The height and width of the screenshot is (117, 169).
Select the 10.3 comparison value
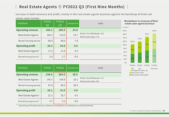pos(75,85)
